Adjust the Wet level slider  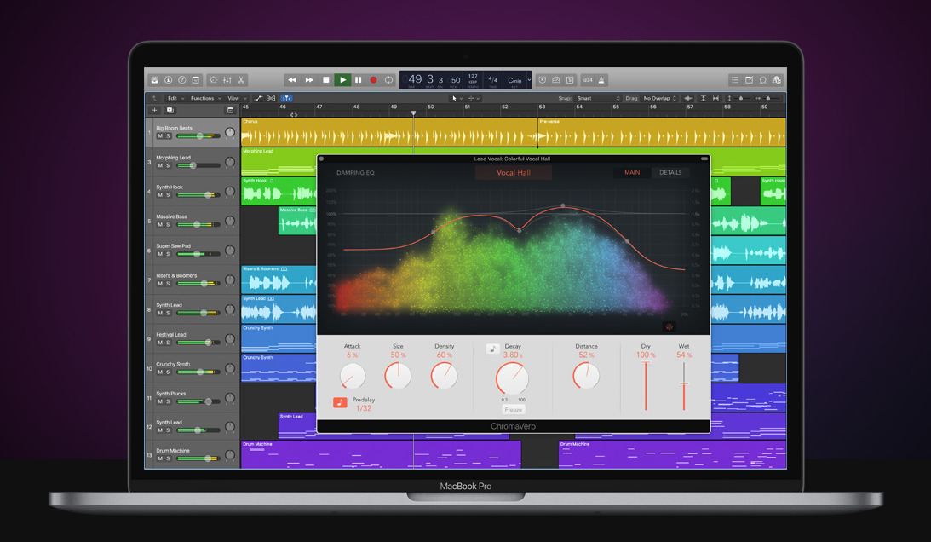point(684,386)
